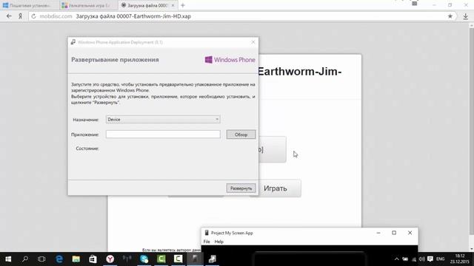Launch Microsoft Edge from taskbar

click(x=59, y=259)
